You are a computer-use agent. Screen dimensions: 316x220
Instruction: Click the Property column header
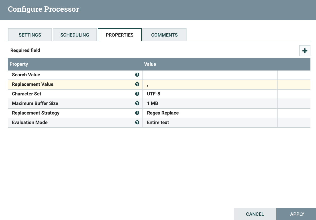[x=19, y=64]
